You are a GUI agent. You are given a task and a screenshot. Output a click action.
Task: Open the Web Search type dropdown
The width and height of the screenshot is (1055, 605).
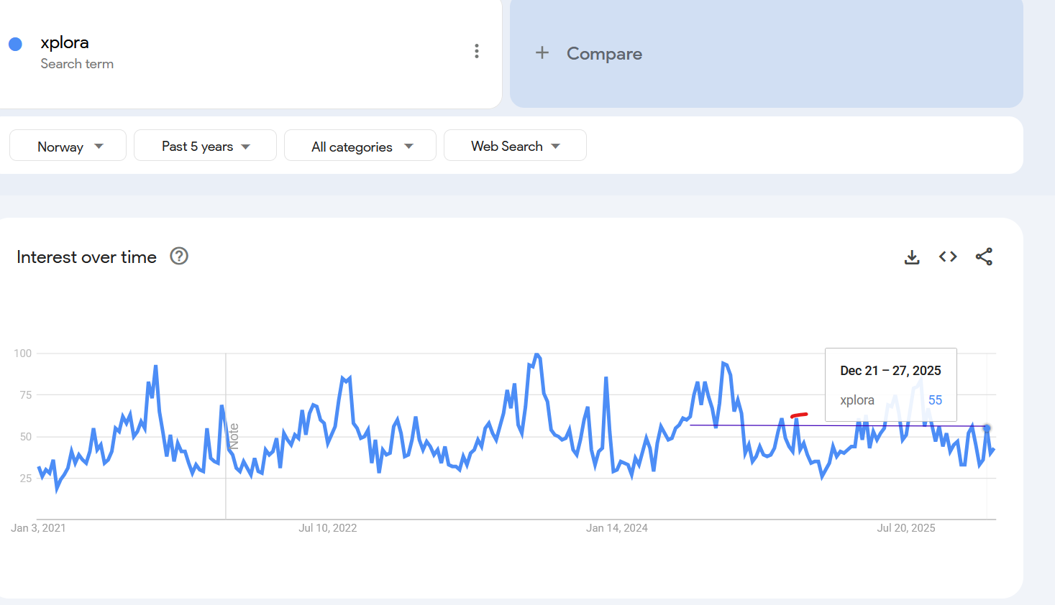pyautogui.click(x=515, y=146)
